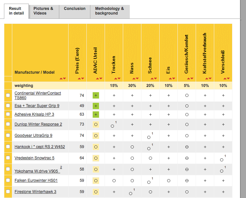
Task: Click the 30% Nass weighting value
Action: click(x=132, y=86)
